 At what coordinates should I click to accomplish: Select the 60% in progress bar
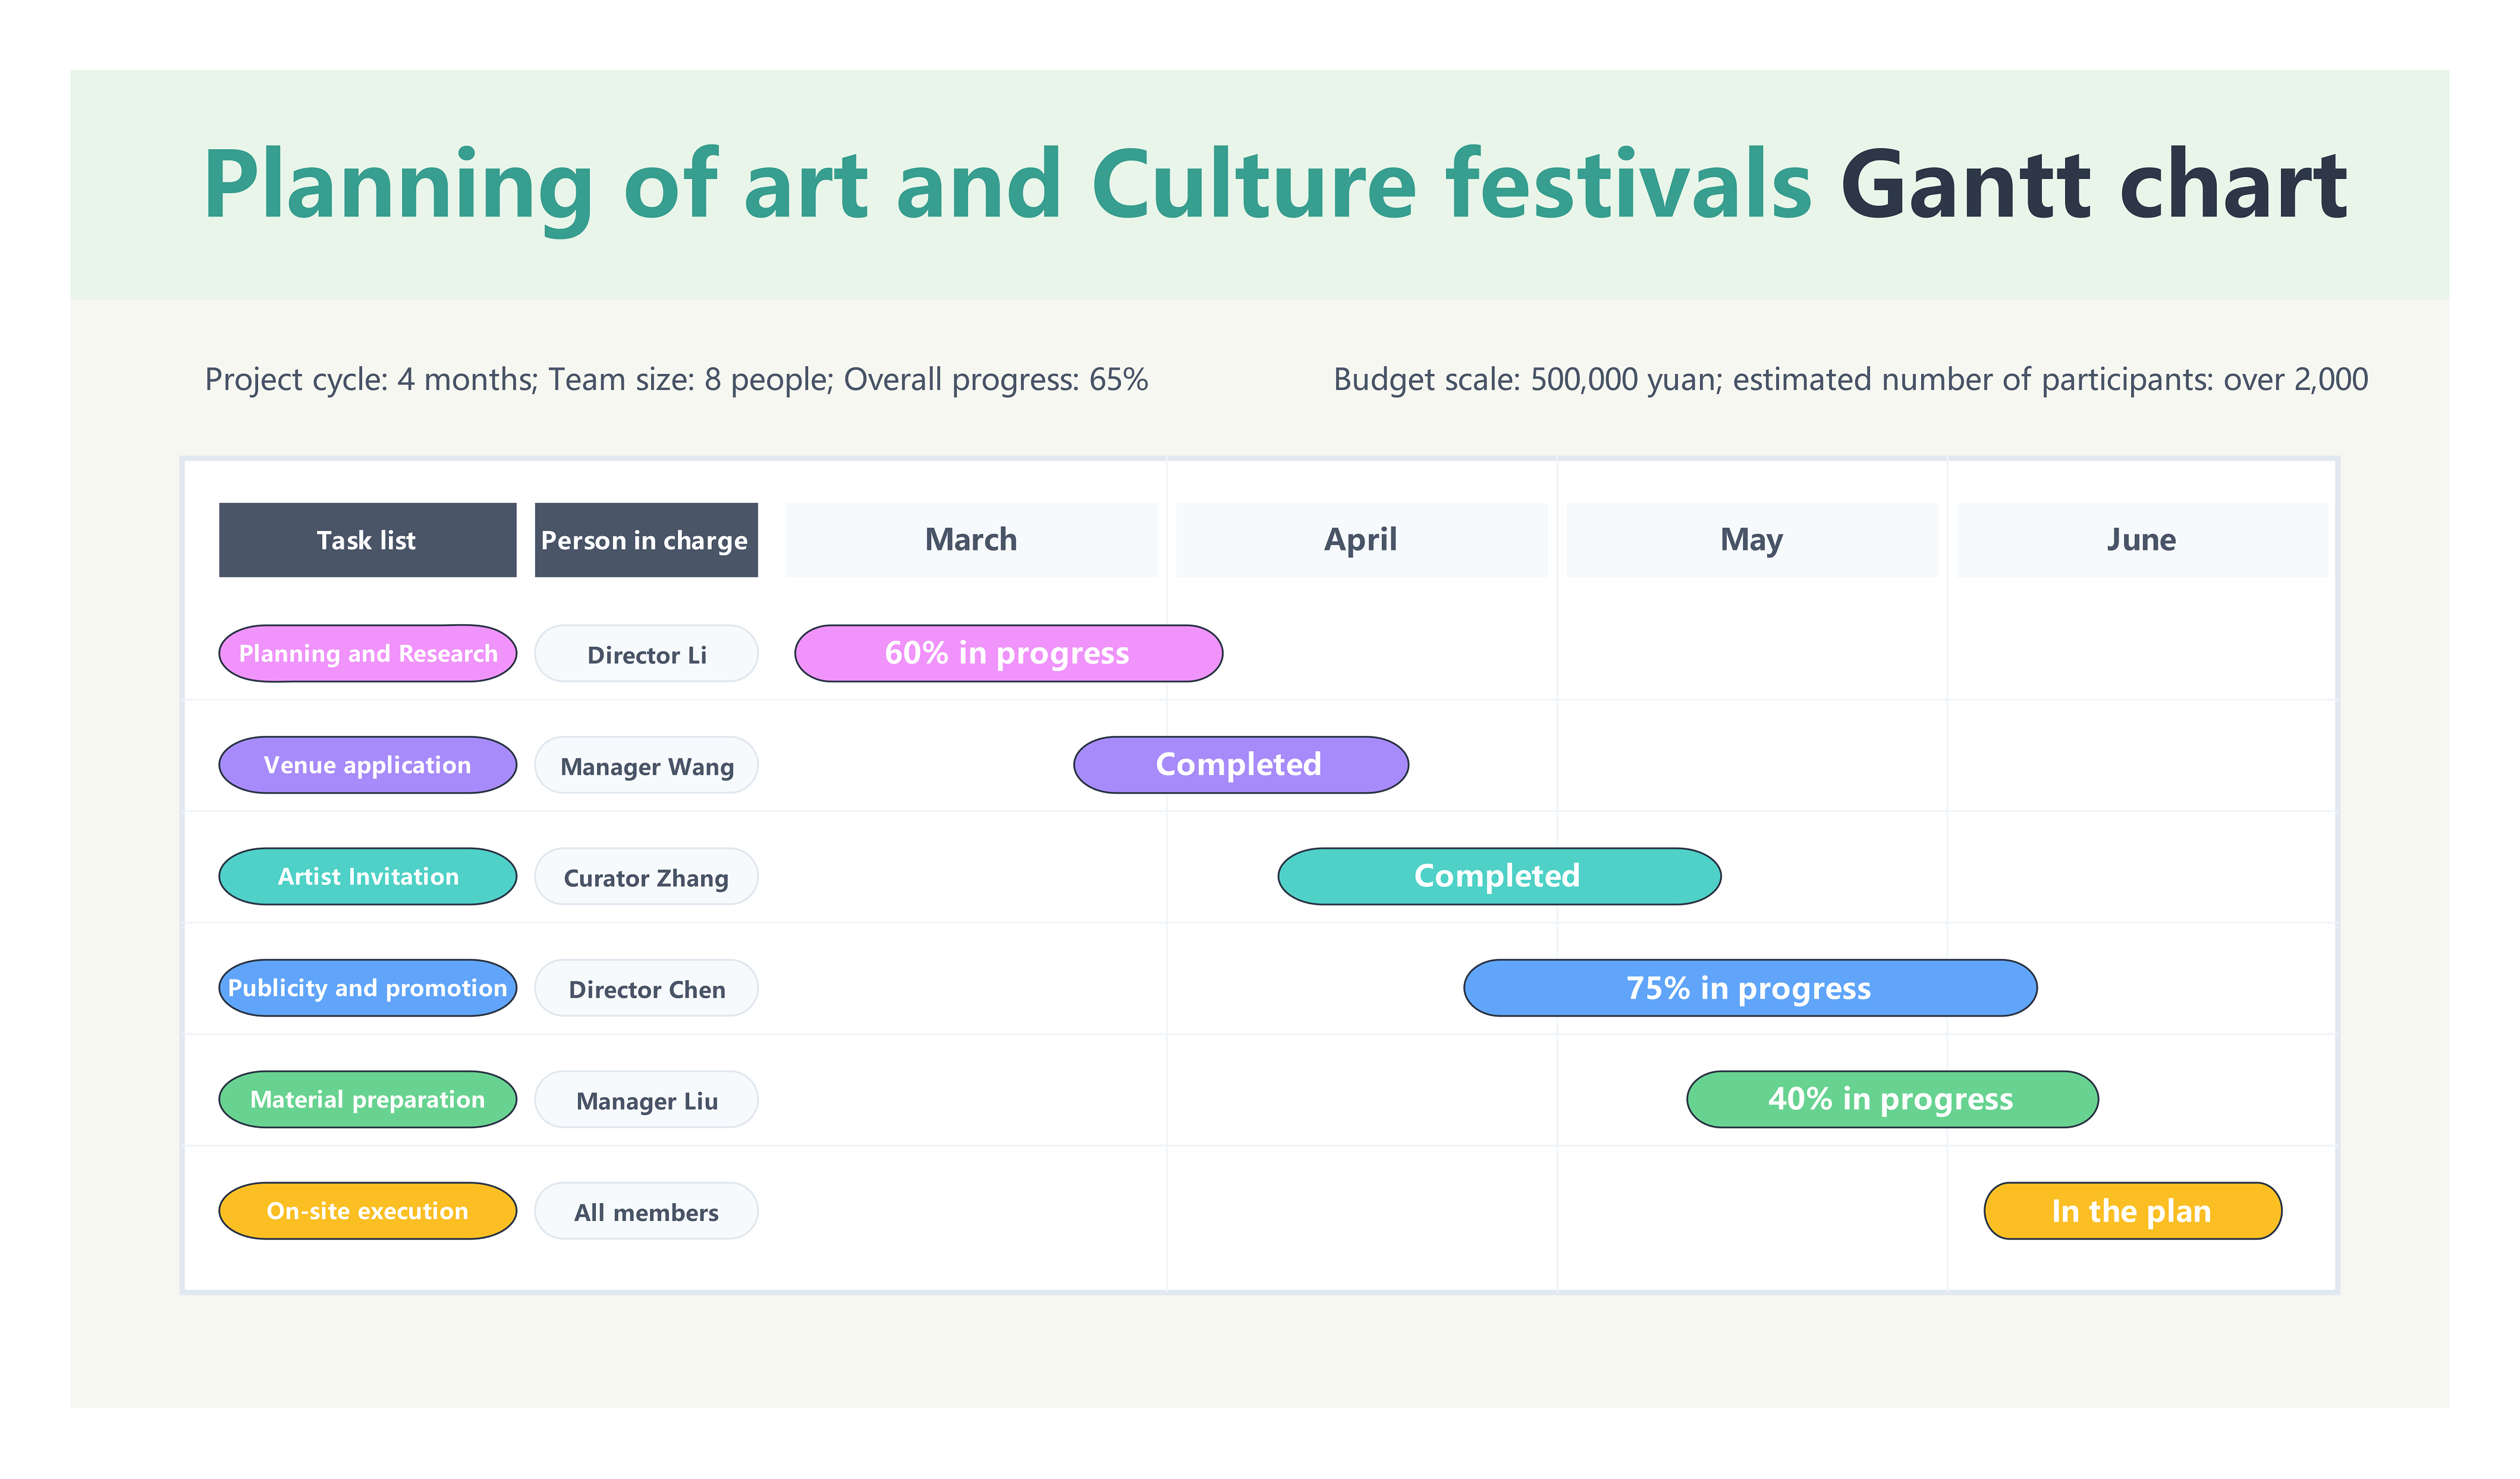point(1008,653)
